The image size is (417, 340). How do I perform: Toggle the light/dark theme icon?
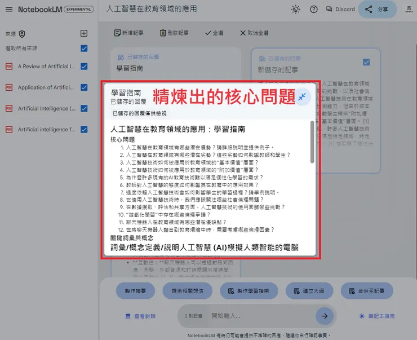pyautogui.click(x=295, y=10)
